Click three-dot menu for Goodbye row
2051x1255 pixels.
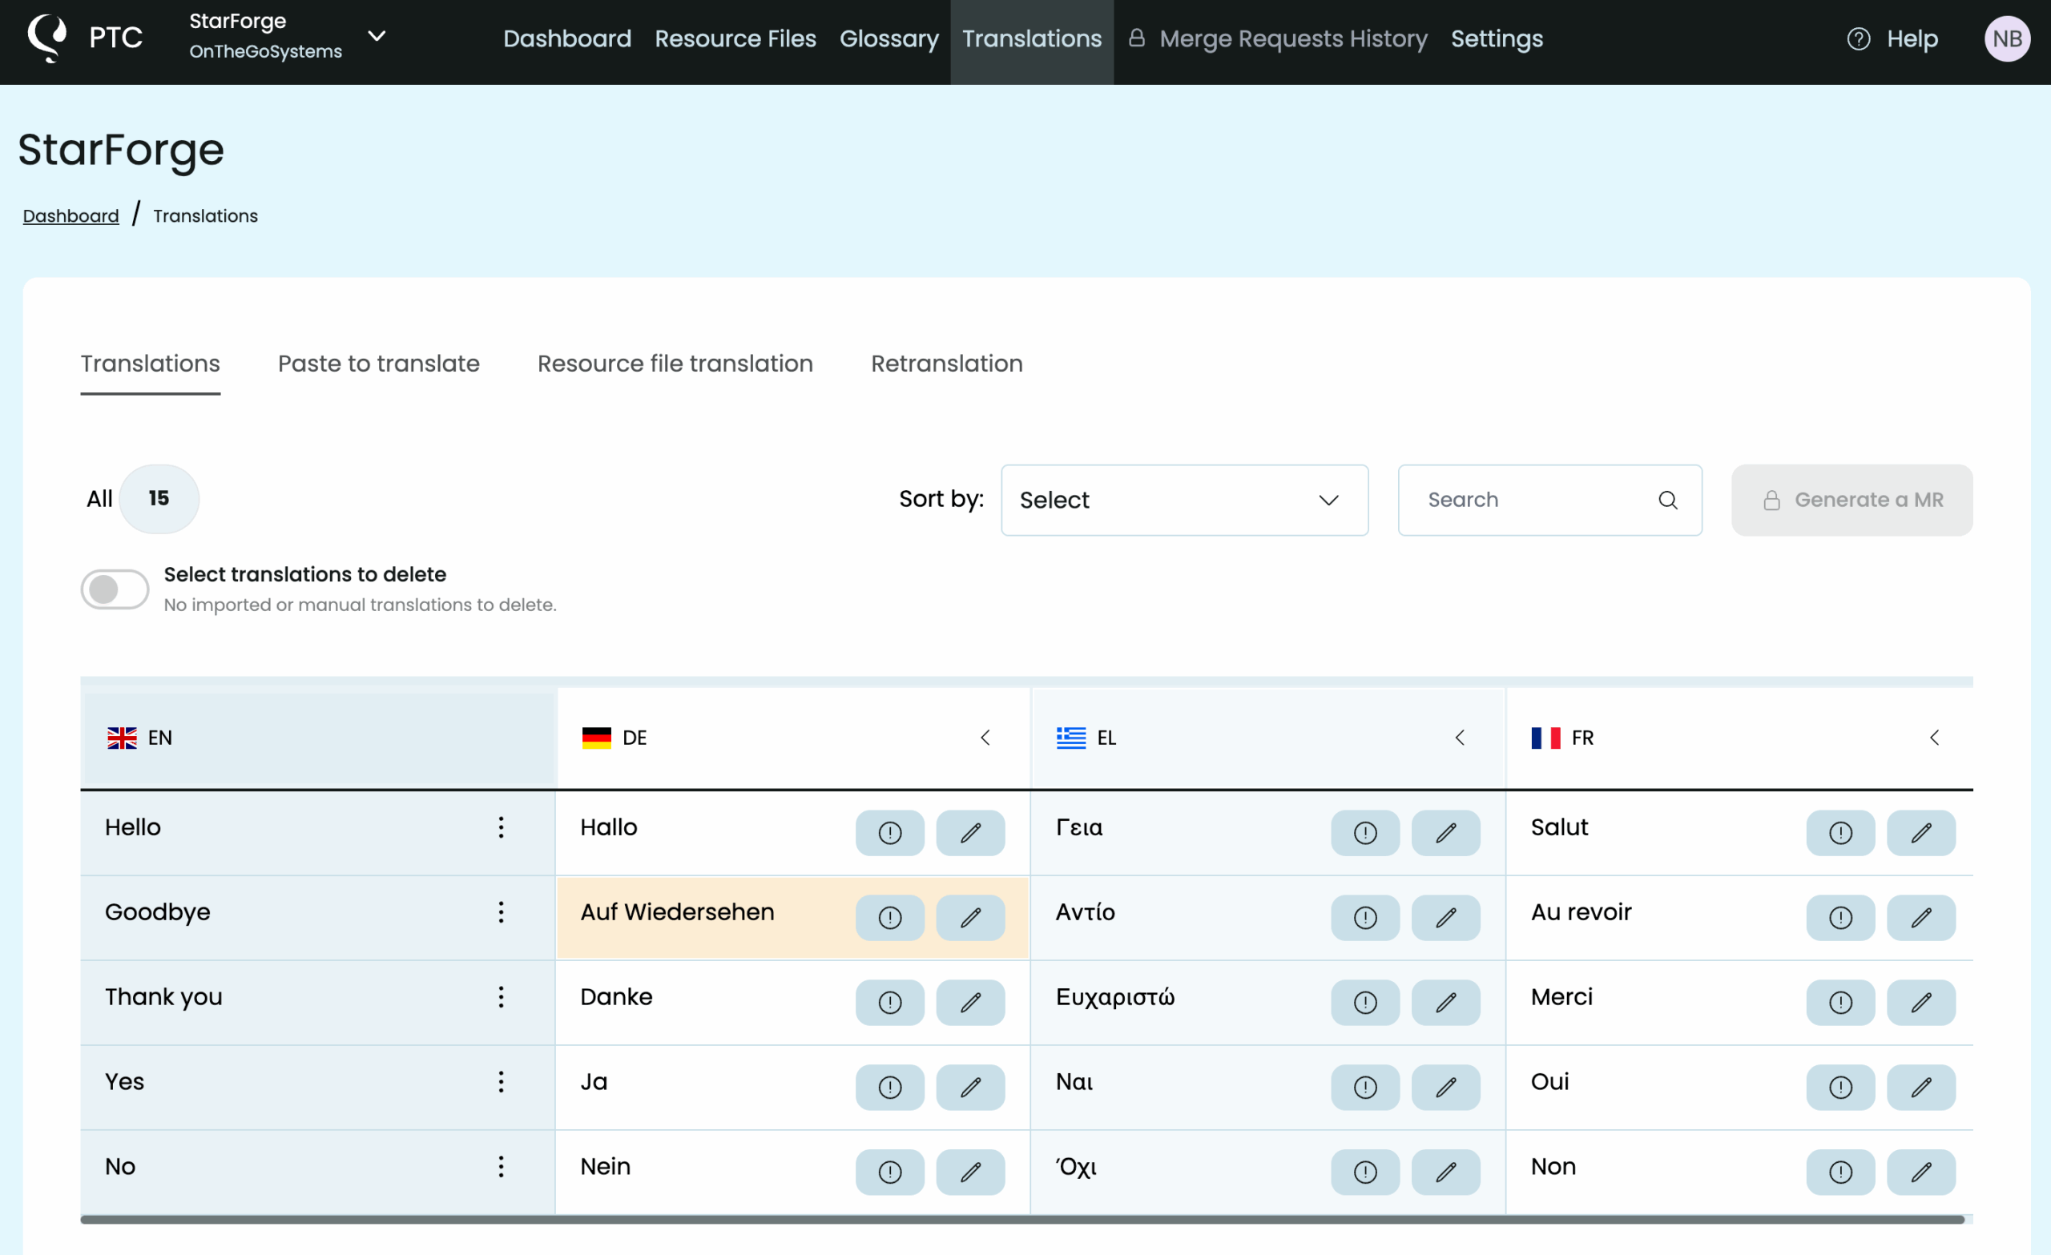(x=500, y=912)
